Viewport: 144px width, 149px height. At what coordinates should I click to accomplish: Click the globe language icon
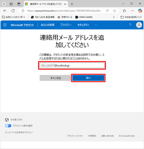tap(7, 120)
